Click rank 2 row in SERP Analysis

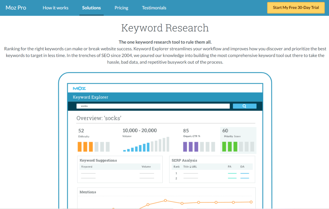tap(212, 178)
